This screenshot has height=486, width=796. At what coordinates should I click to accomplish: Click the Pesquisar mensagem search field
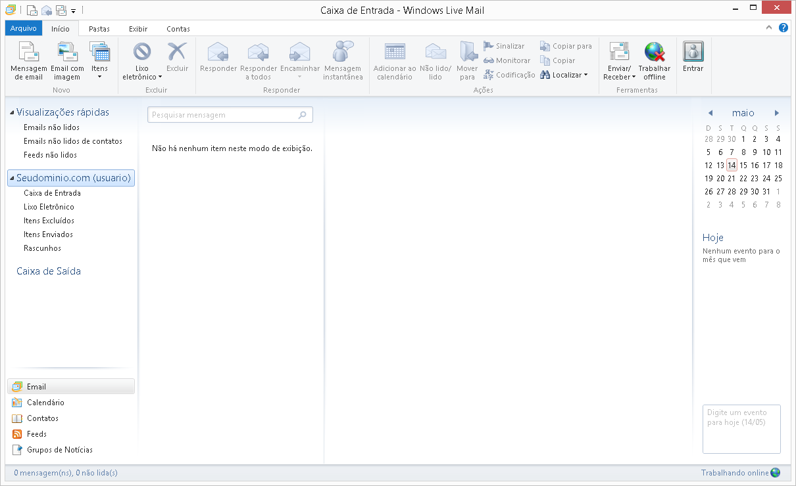[x=223, y=115]
